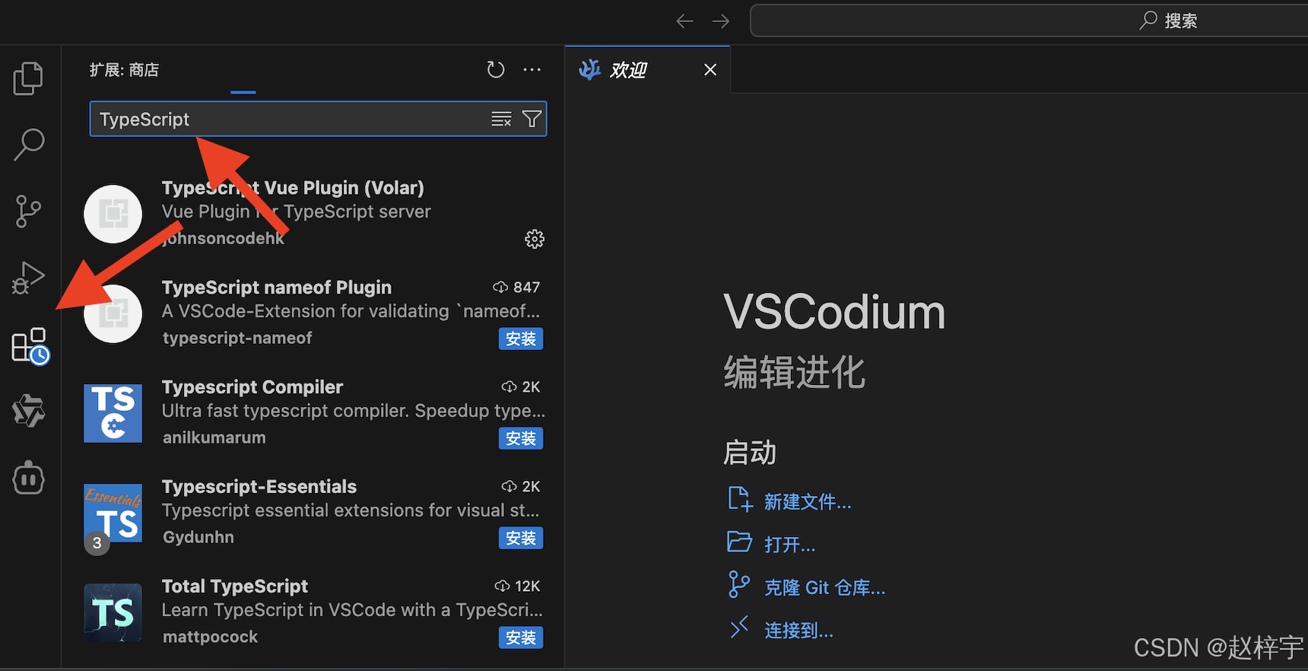Open the Search view in activity bar
1308x671 pixels.
pos(29,145)
